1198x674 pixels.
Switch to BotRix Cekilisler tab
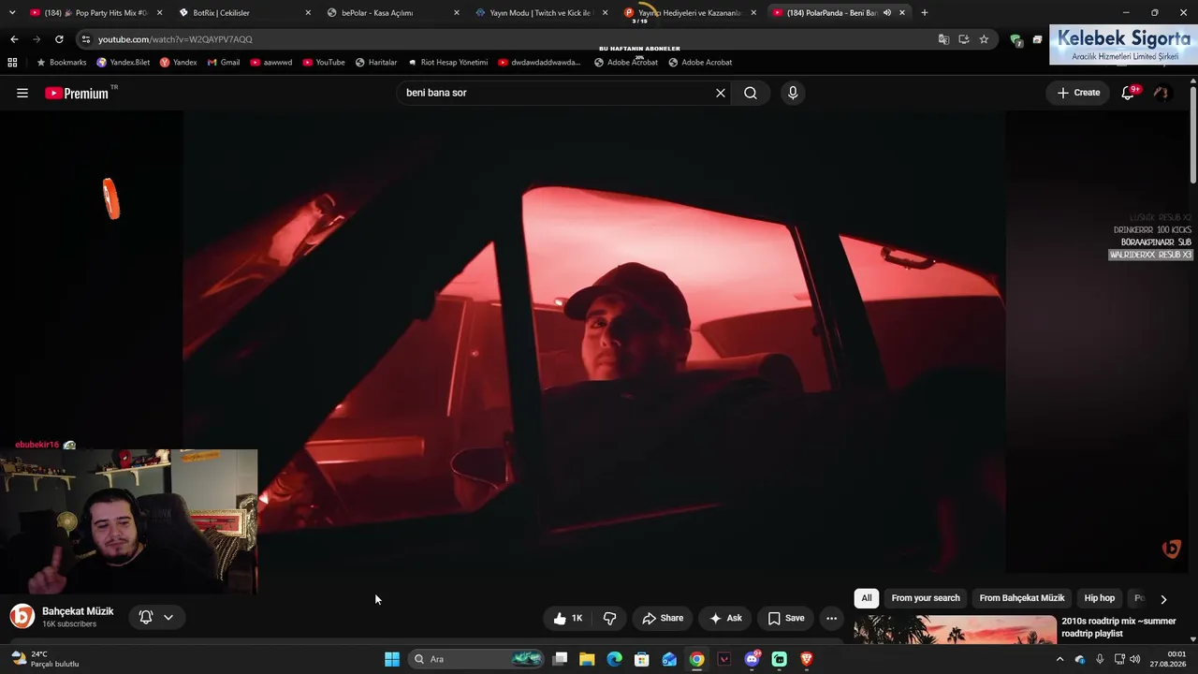(246, 13)
